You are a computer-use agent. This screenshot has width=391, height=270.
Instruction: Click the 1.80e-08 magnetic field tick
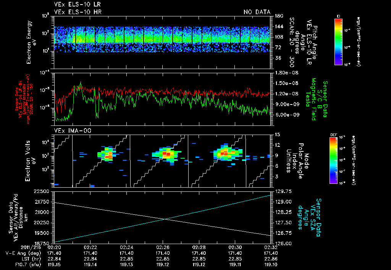(x=286, y=73)
